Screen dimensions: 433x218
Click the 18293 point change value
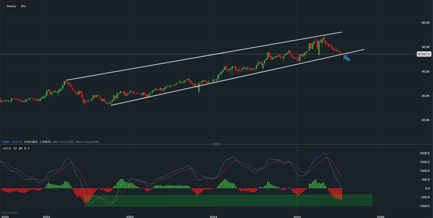[x=6, y=142]
